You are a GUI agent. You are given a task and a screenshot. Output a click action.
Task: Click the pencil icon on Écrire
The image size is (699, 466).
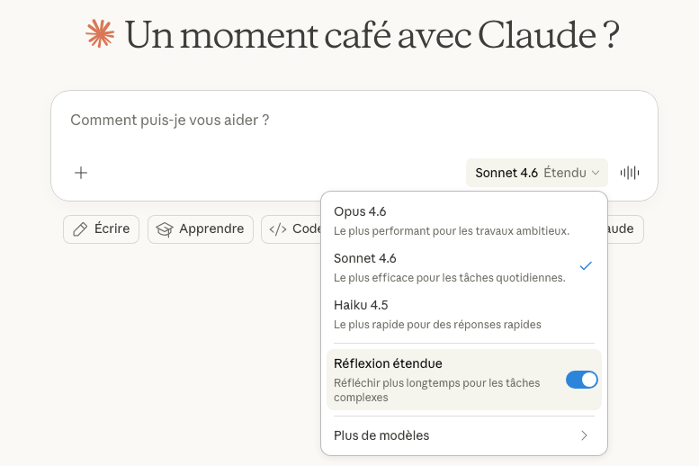tap(80, 229)
